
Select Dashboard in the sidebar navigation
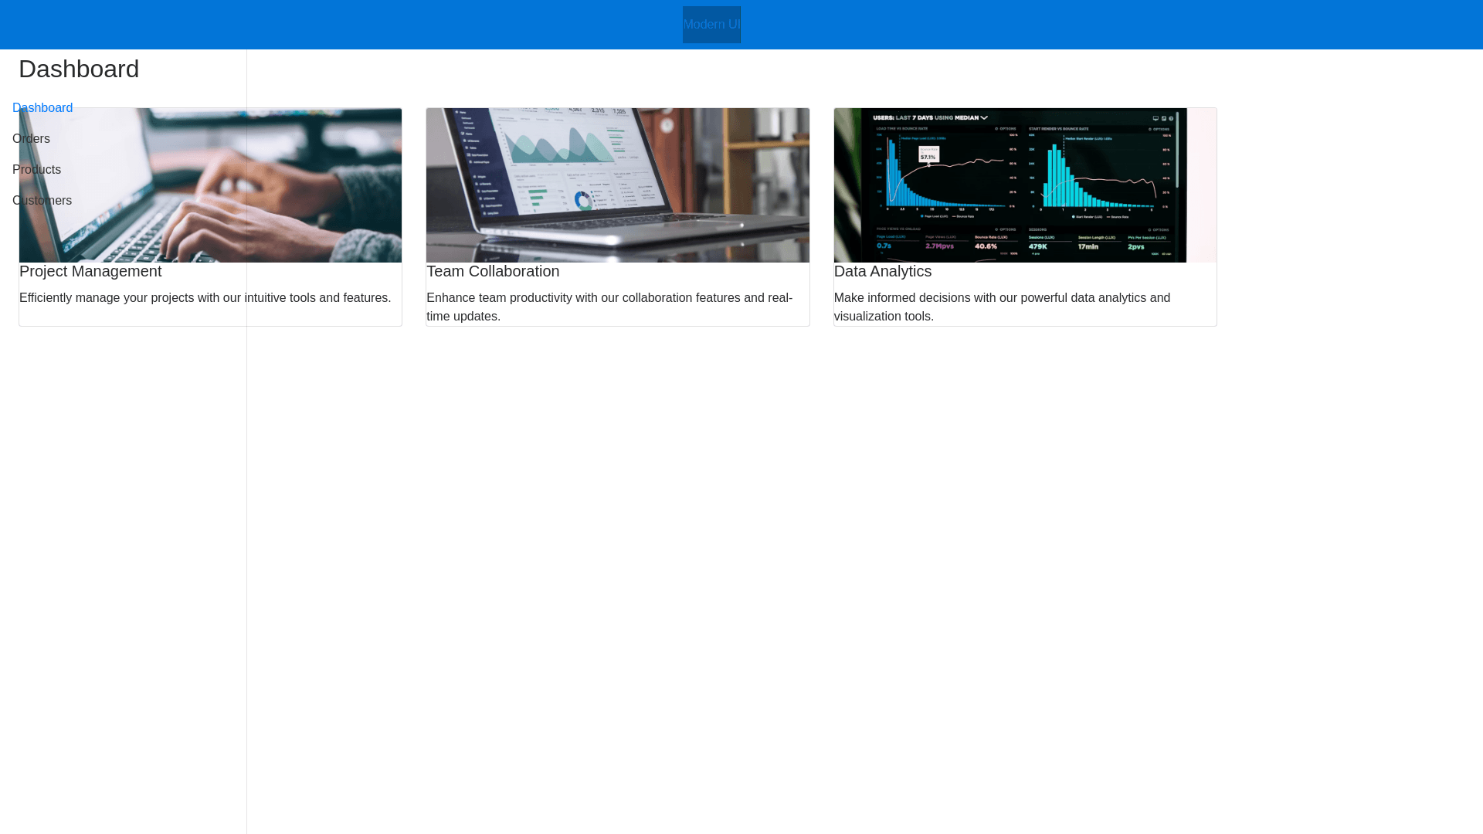(42, 107)
